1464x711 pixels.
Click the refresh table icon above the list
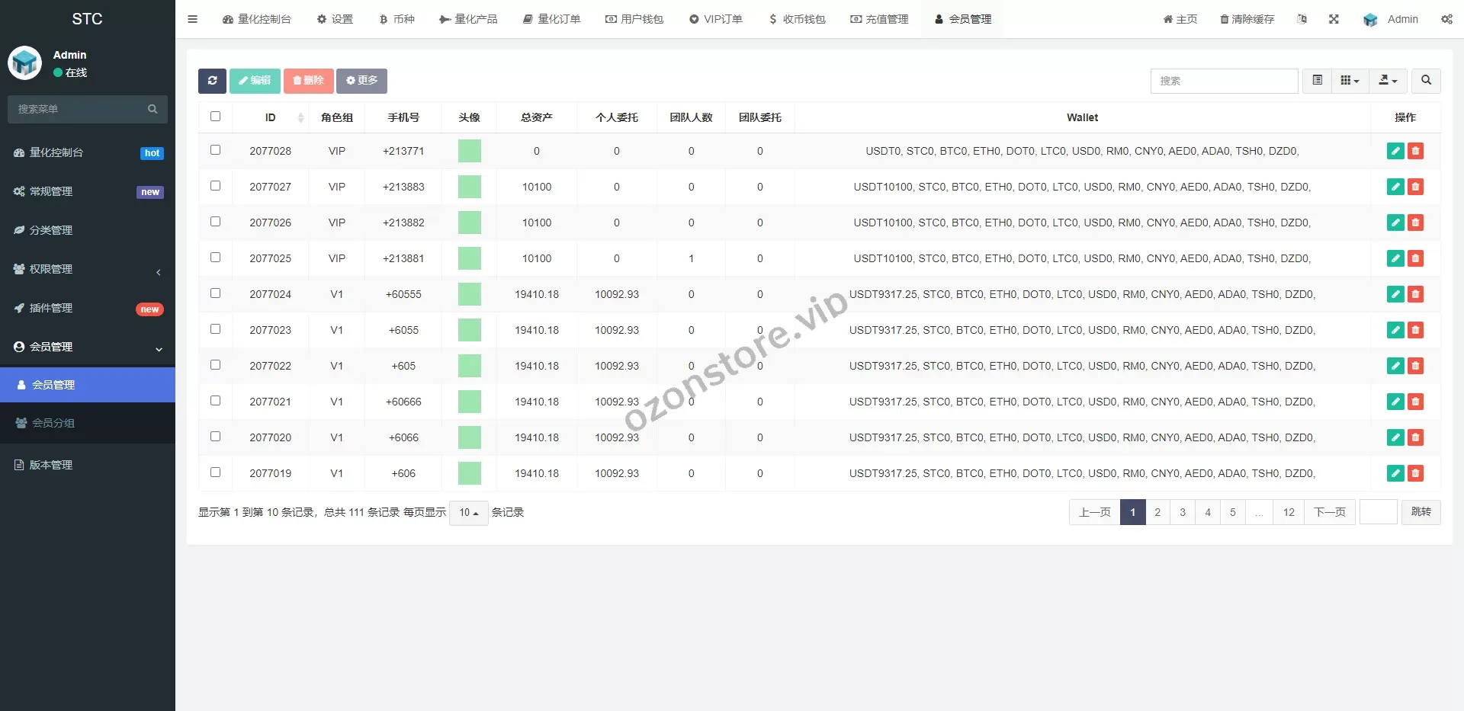click(x=212, y=81)
